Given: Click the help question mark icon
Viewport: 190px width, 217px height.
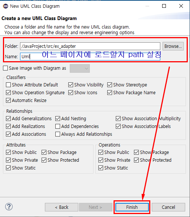Looking at the screenshot, I should [9, 207].
